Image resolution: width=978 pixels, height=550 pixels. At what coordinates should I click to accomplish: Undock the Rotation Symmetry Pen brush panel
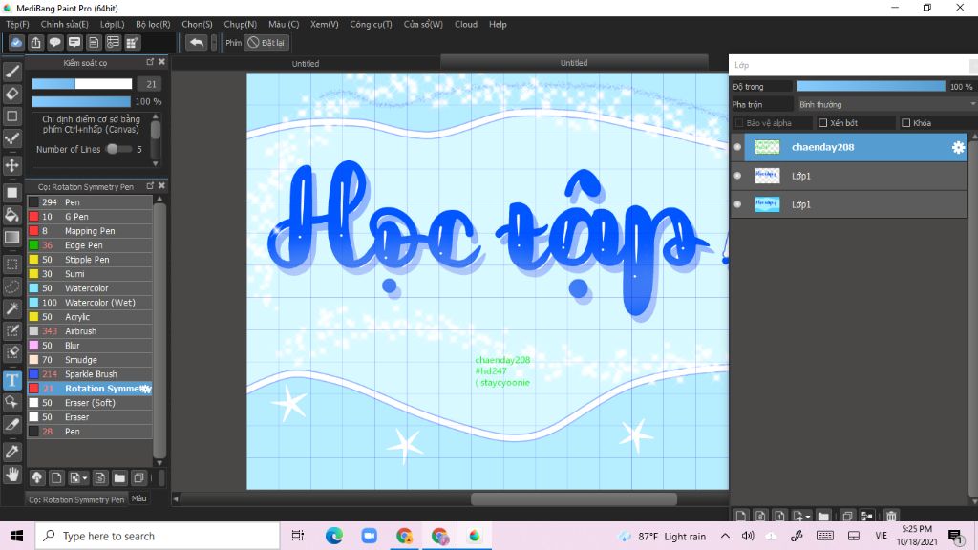[150, 186]
